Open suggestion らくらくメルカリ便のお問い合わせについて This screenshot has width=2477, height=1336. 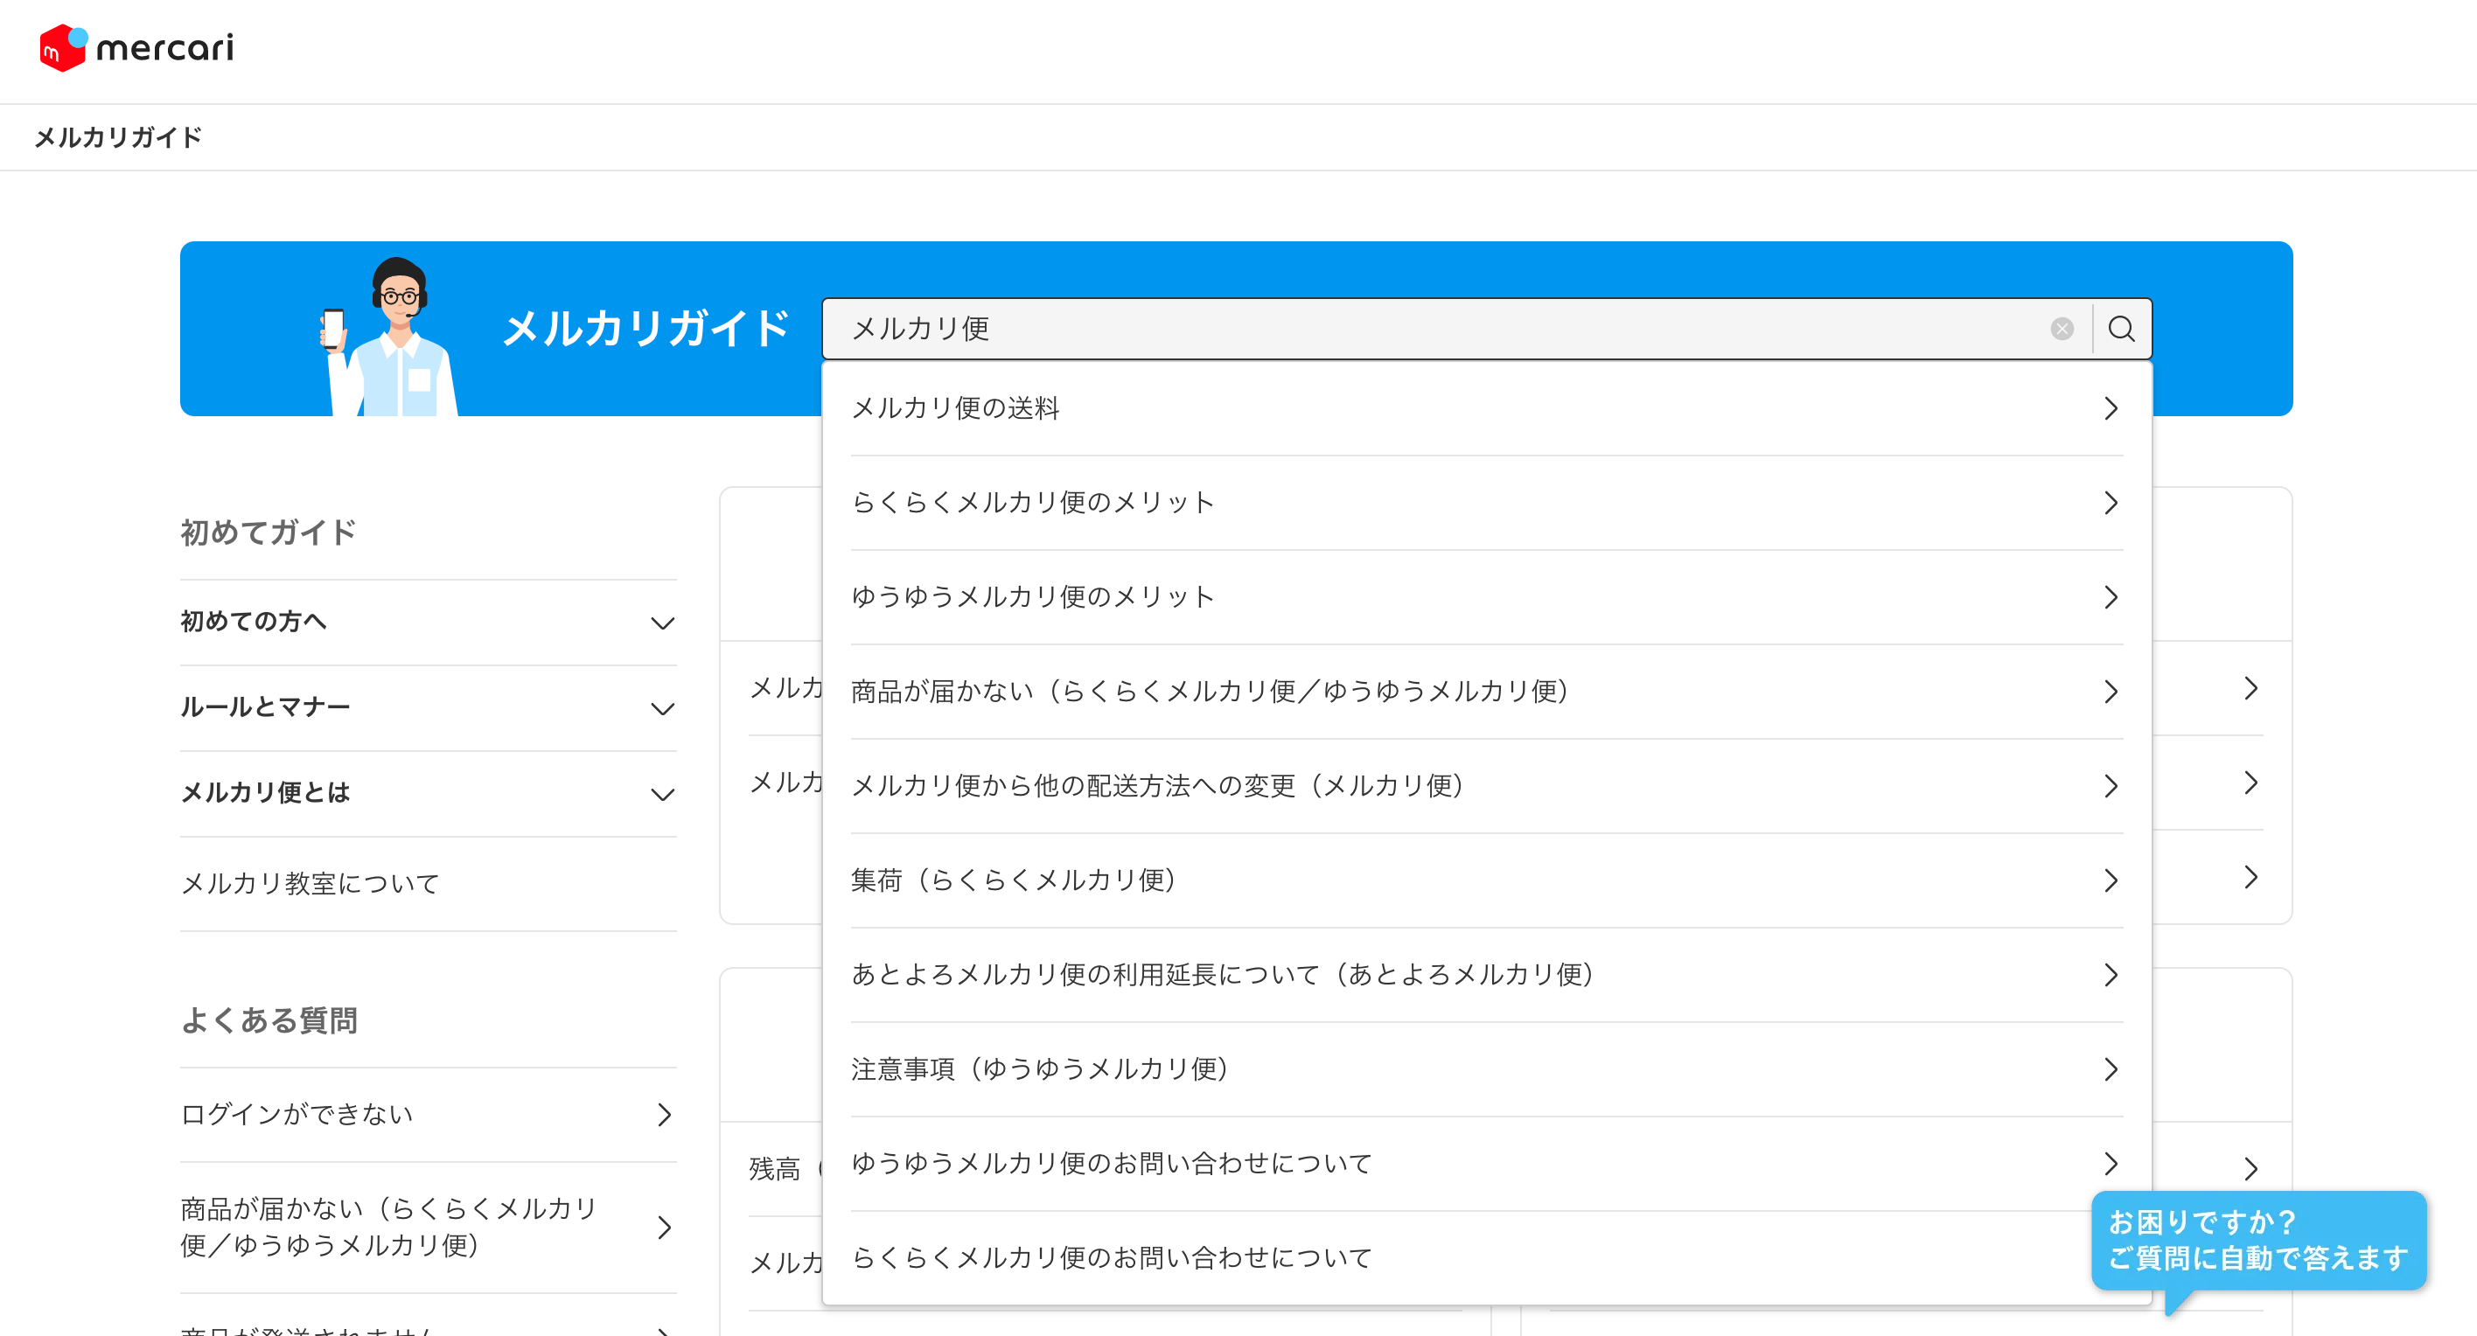coord(1487,1257)
